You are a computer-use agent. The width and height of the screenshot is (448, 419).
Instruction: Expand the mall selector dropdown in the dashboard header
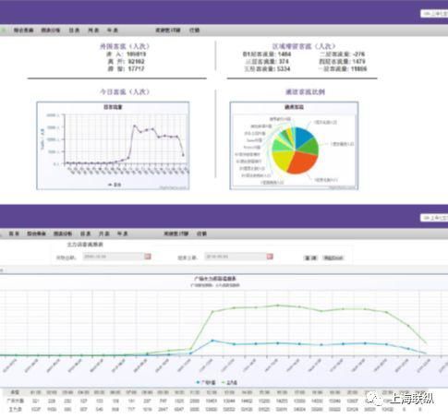434,14
